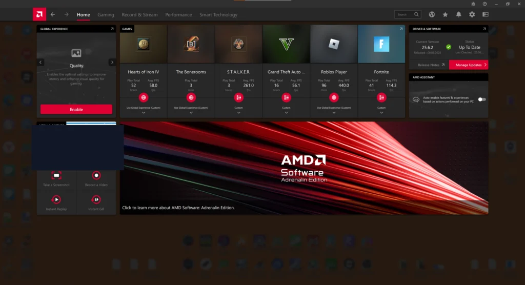Open S.T.A.L.K.E.R. game thumbnail
The image size is (525, 285).
pyautogui.click(x=239, y=44)
